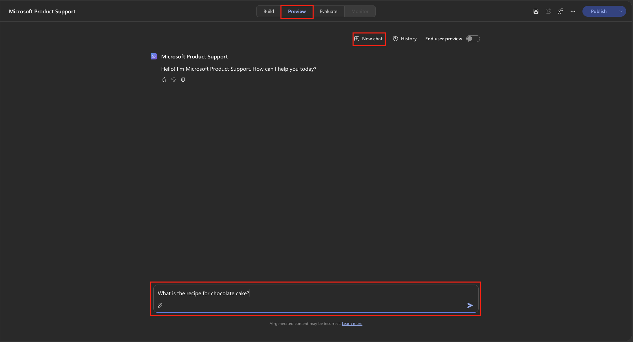Toggle the End user preview switch
This screenshot has width=633, height=342.
(473, 39)
